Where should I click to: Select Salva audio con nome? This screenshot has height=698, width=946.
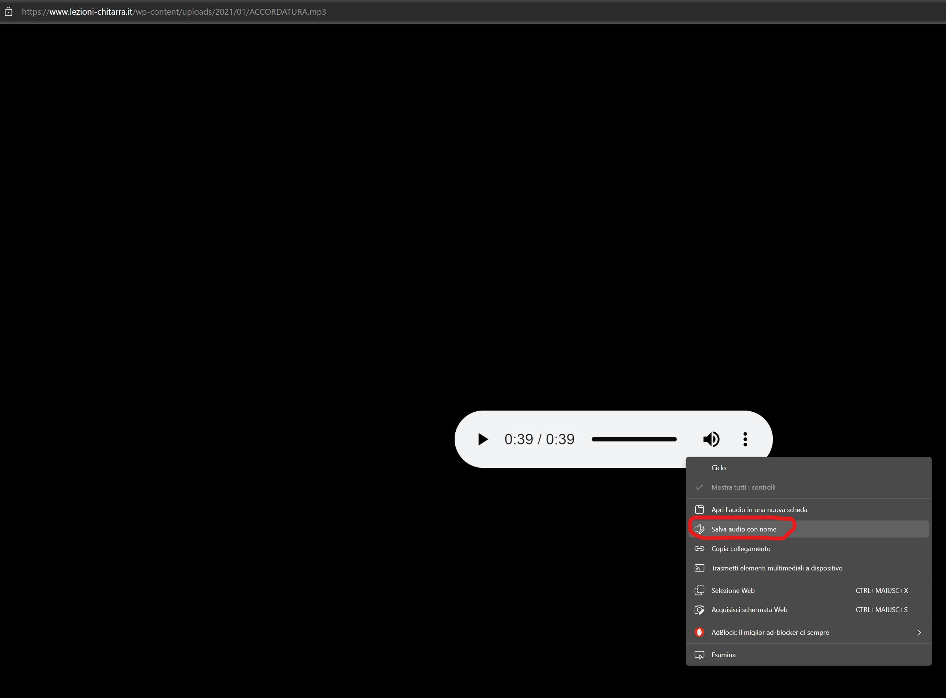coord(743,529)
